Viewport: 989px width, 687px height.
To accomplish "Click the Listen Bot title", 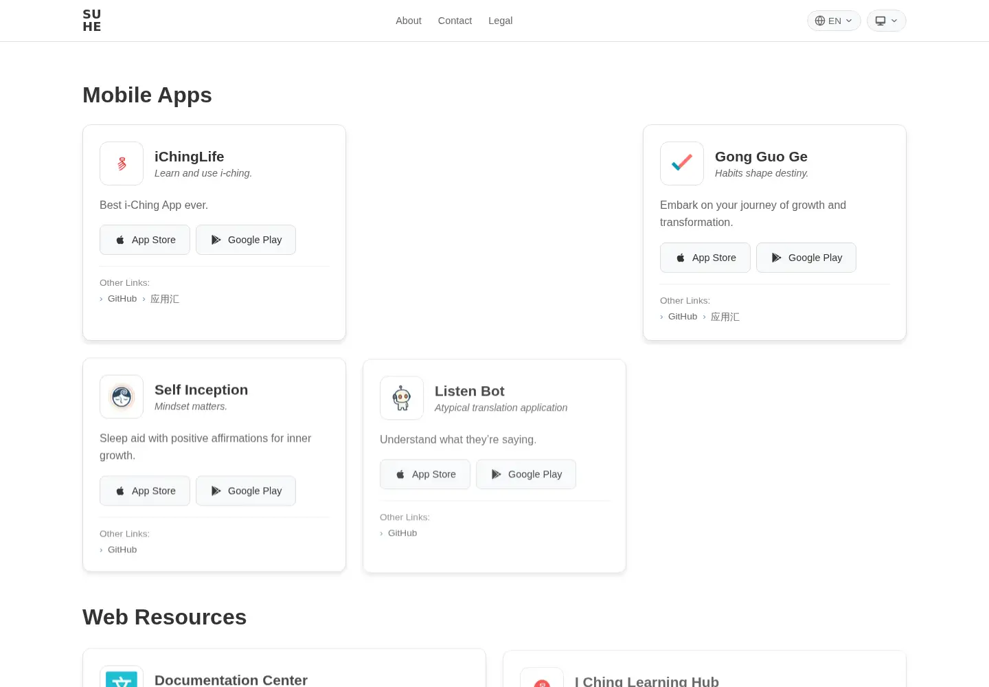I will (x=470, y=391).
